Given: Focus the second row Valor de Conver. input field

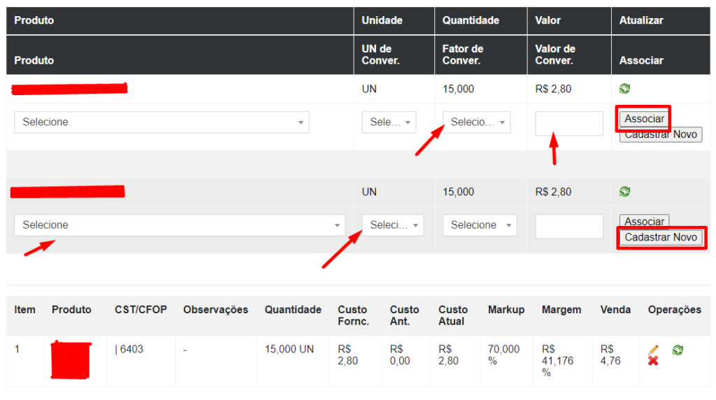Looking at the screenshot, I should click(569, 227).
